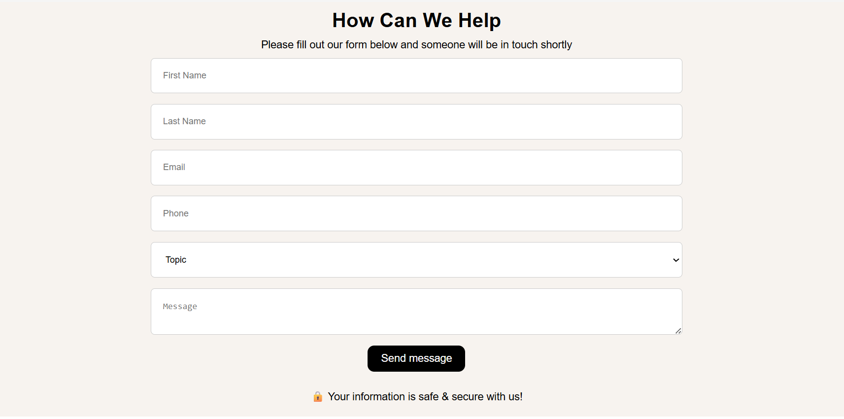Screen dimensions: 844x419
Task: Click the 'Last Name' placeholder text
Action: [184, 121]
